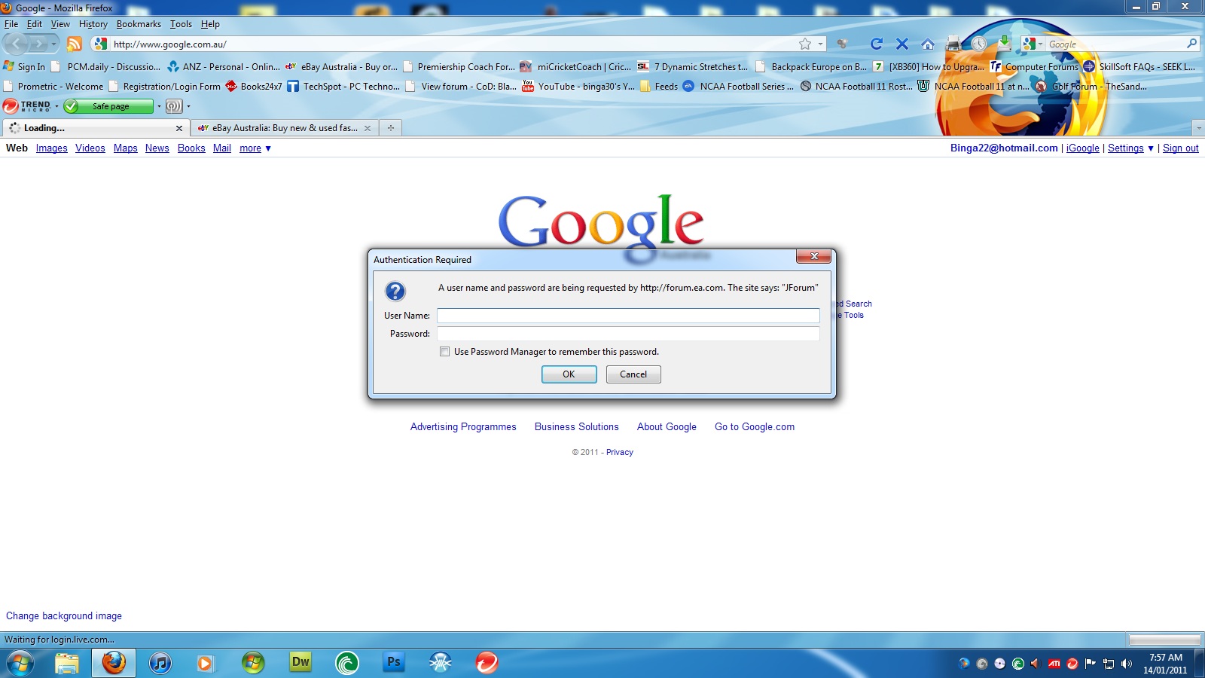This screenshot has width=1205, height=678.
Task: Click the Advertising Programmes link
Action: (x=463, y=426)
